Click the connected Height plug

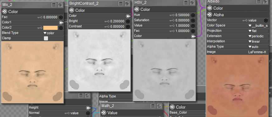point(88,108)
